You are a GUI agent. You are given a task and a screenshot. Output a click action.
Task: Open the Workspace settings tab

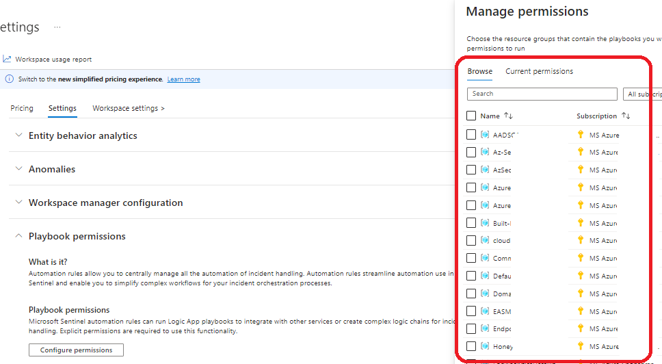coord(129,108)
